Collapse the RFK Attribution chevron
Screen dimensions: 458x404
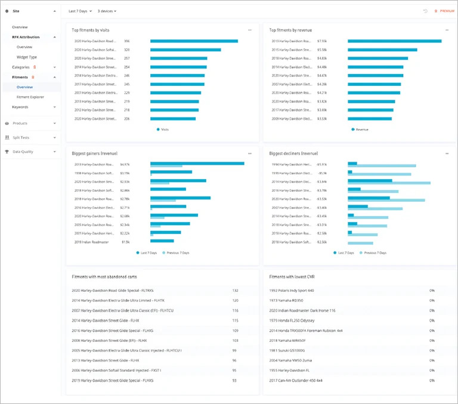click(x=55, y=37)
